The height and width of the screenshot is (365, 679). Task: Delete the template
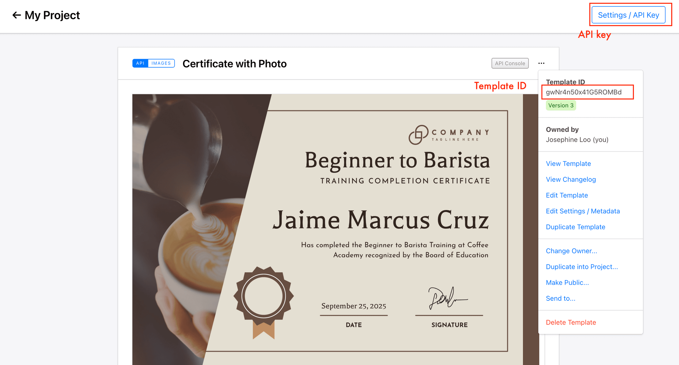[x=571, y=322]
